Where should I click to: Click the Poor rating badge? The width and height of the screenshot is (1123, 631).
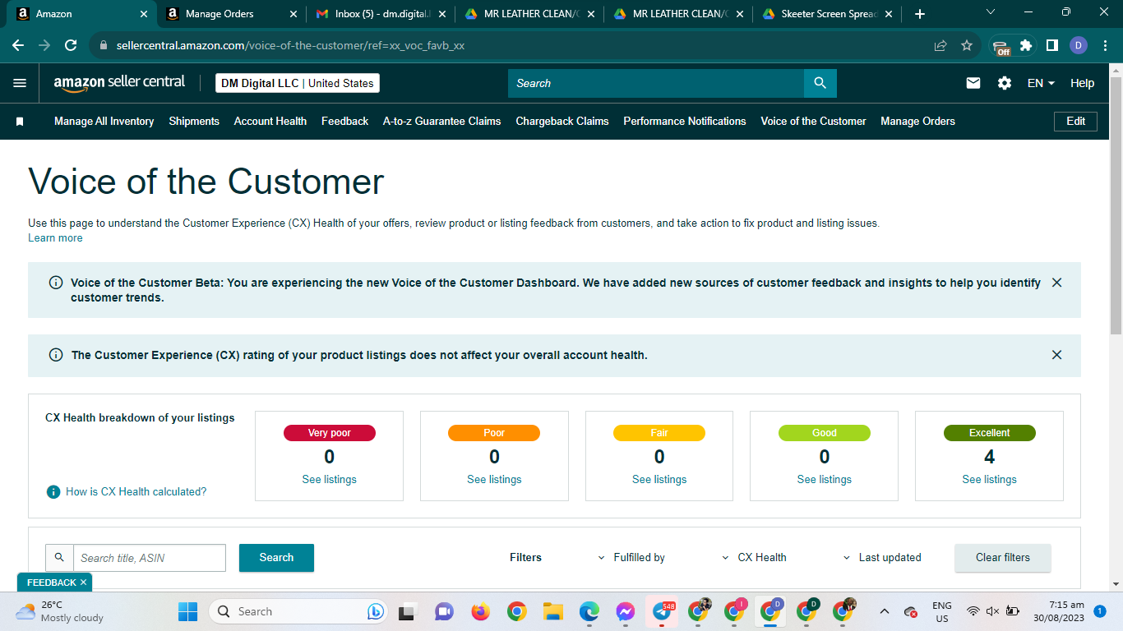point(494,433)
